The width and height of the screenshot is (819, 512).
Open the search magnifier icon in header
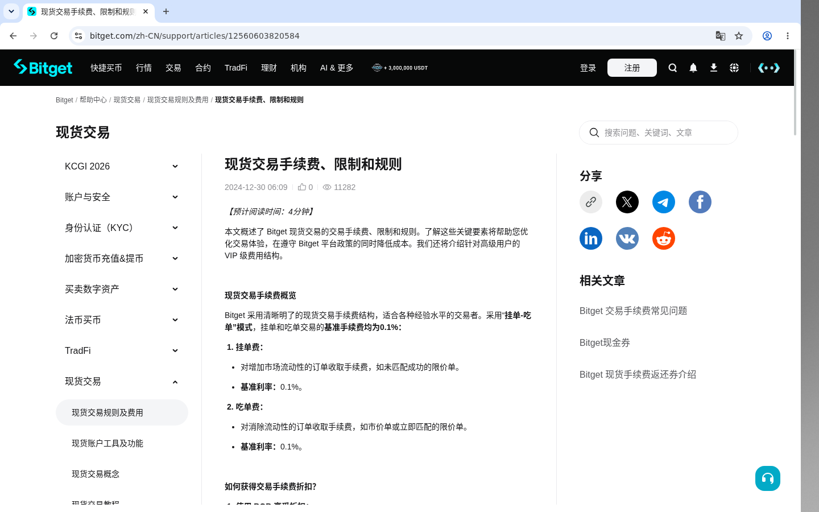[673, 68]
